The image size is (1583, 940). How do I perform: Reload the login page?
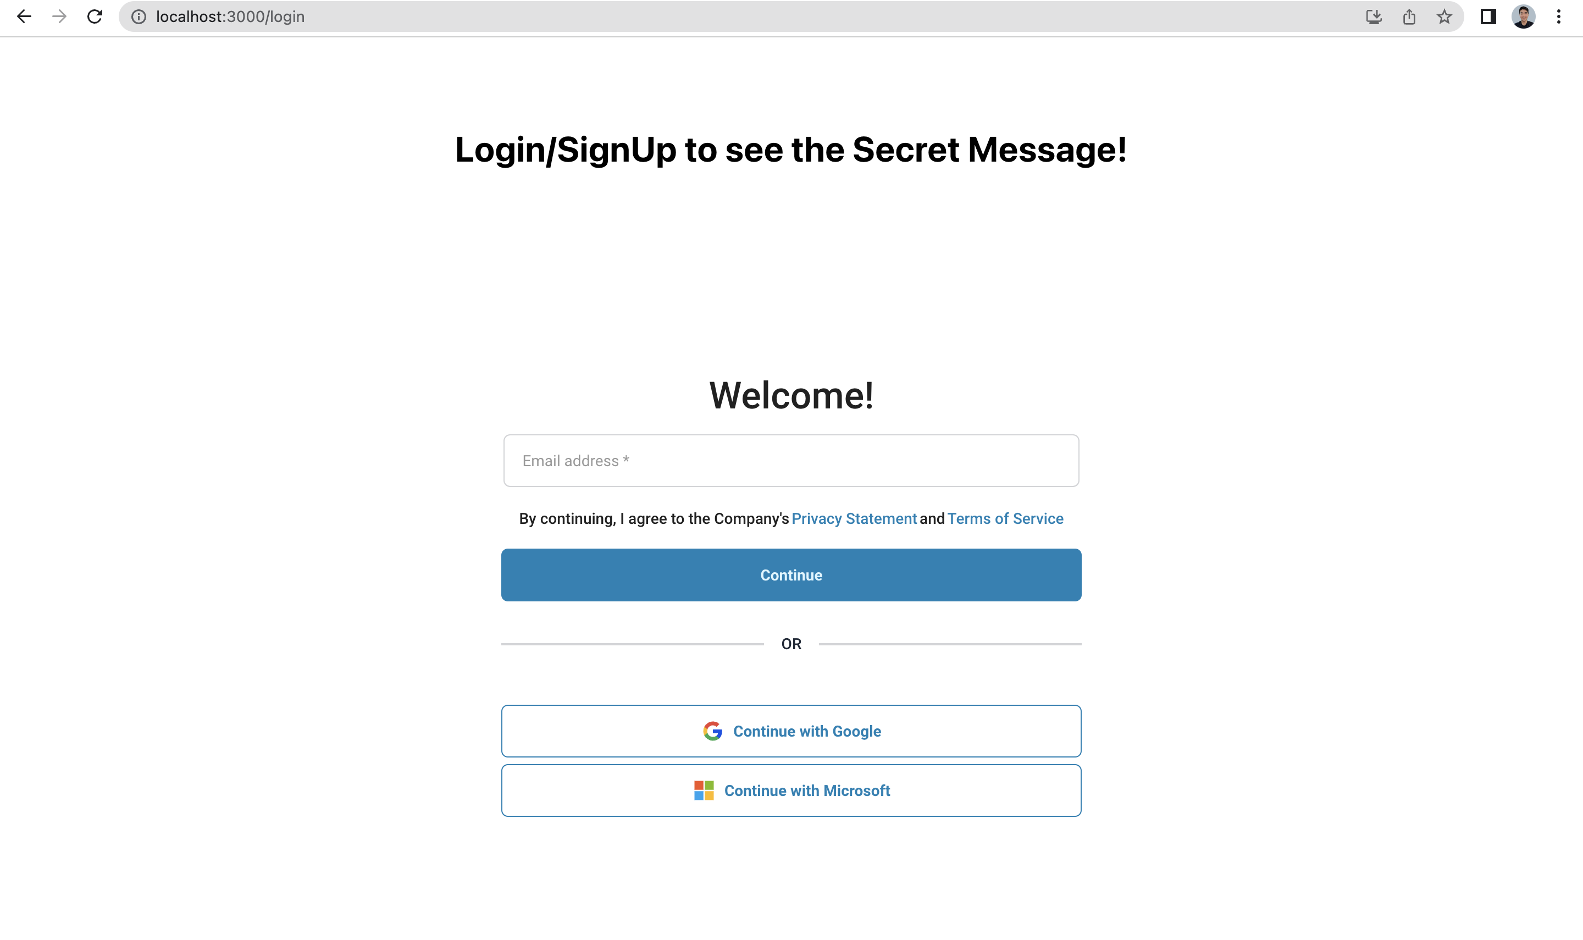[x=95, y=16]
